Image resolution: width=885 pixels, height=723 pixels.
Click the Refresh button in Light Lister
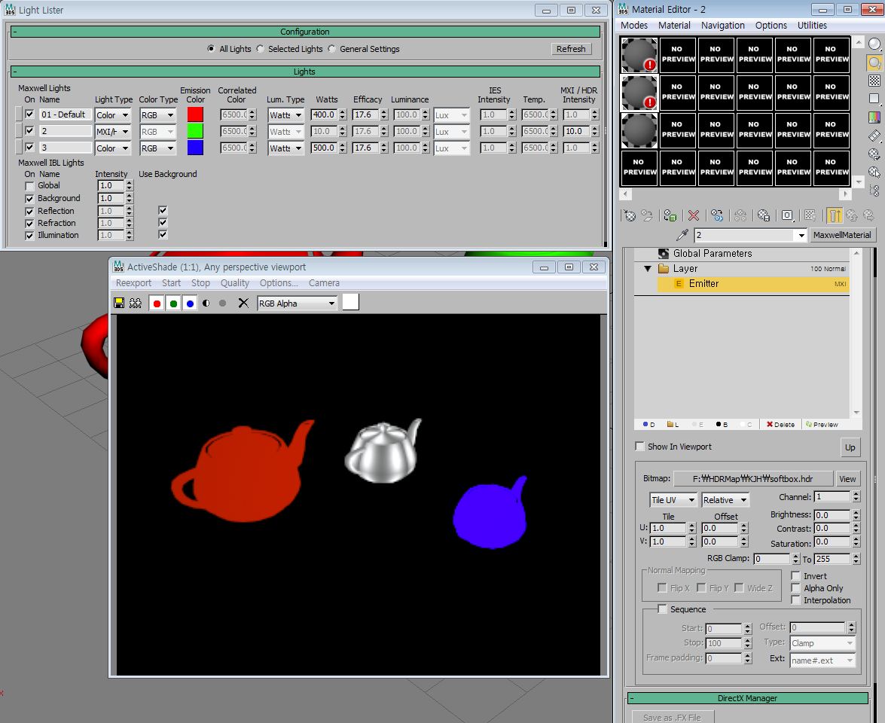[x=571, y=49]
